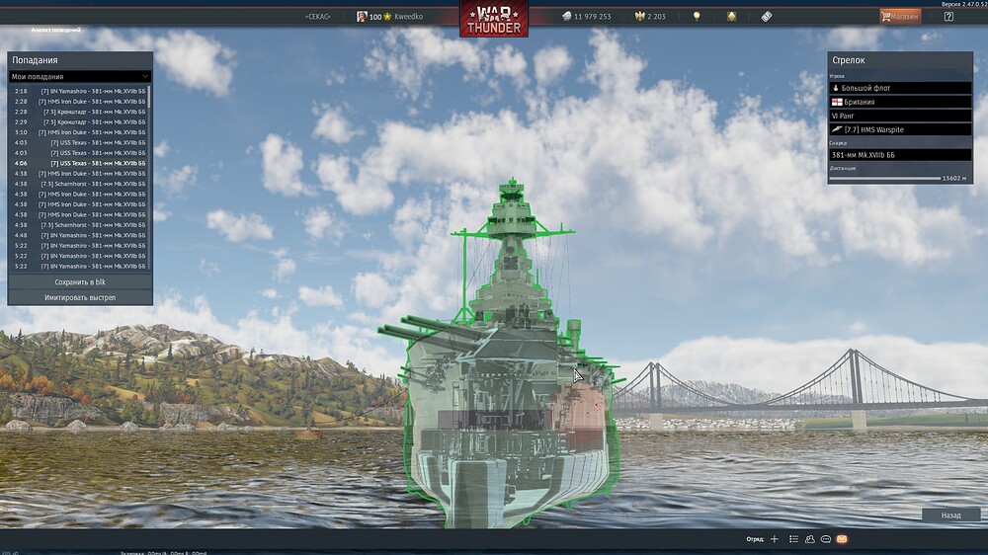
Task: Click the lightbulb hints icon
Action: (x=697, y=17)
